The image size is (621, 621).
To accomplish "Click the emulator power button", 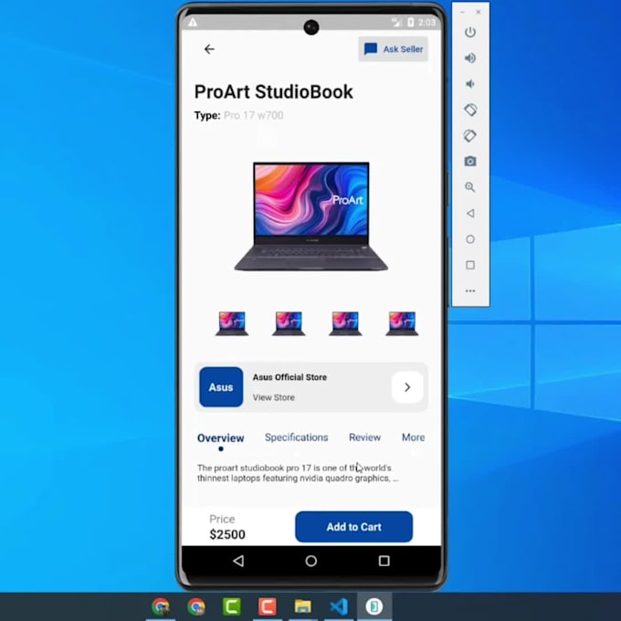I will 470,32.
